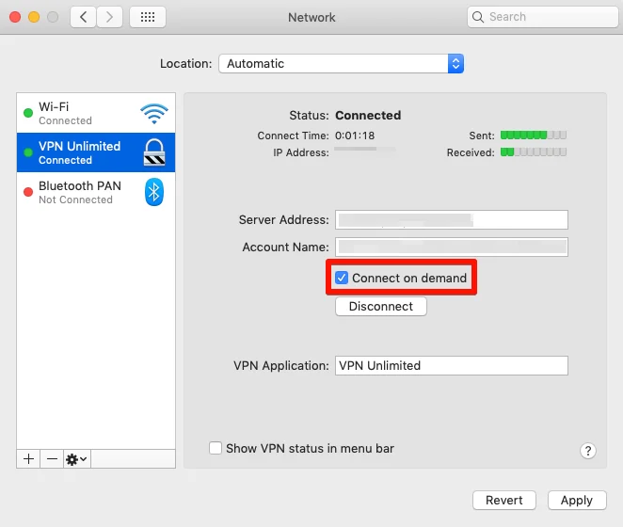Click the Server Address field
This screenshot has height=527, width=623.
click(x=452, y=219)
